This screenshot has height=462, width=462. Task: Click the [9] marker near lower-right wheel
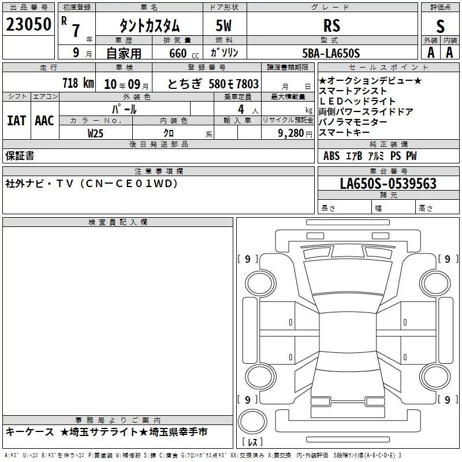[448, 400]
